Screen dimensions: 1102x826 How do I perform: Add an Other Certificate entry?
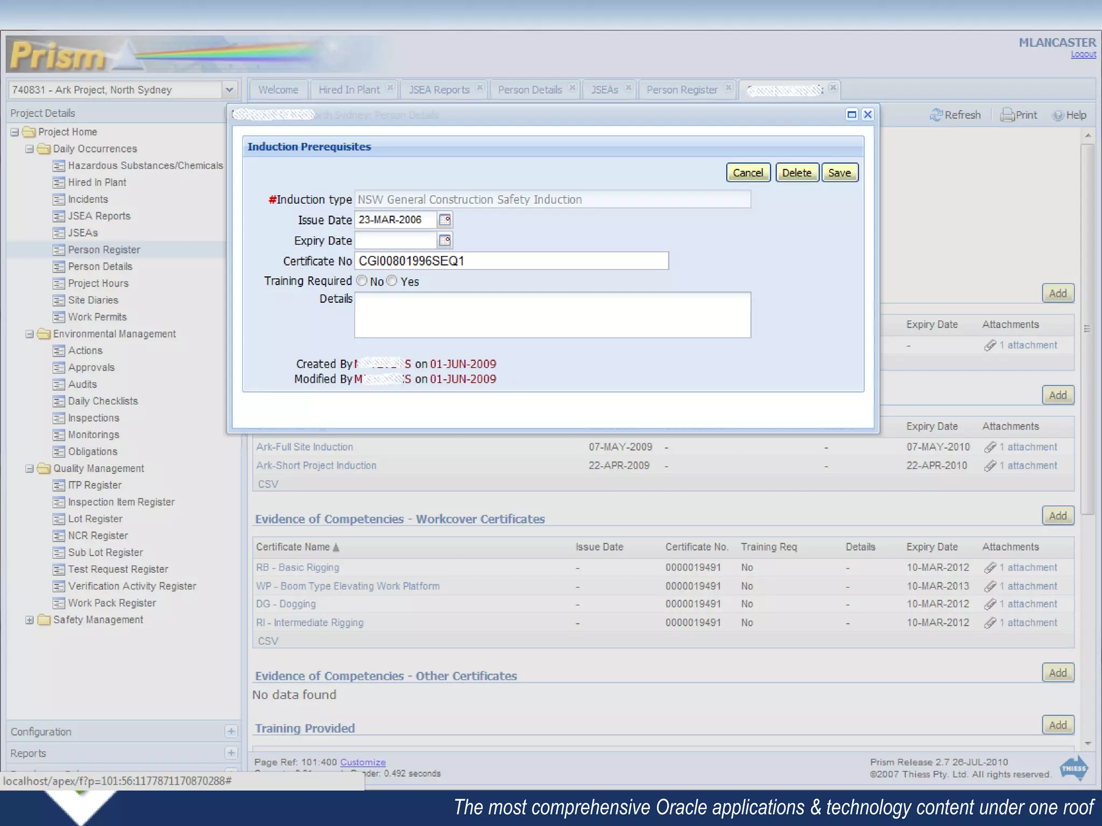coord(1058,673)
